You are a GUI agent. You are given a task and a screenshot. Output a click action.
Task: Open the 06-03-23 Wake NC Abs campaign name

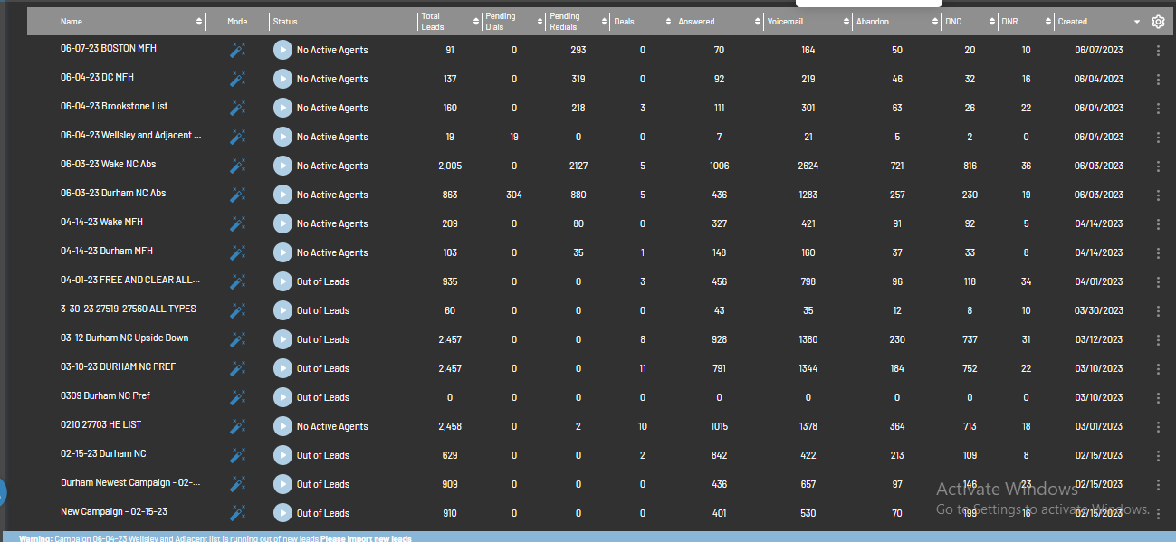tap(109, 165)
